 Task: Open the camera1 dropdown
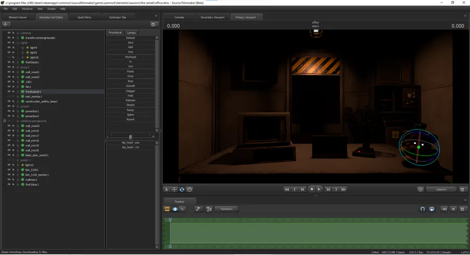point(441,189)
